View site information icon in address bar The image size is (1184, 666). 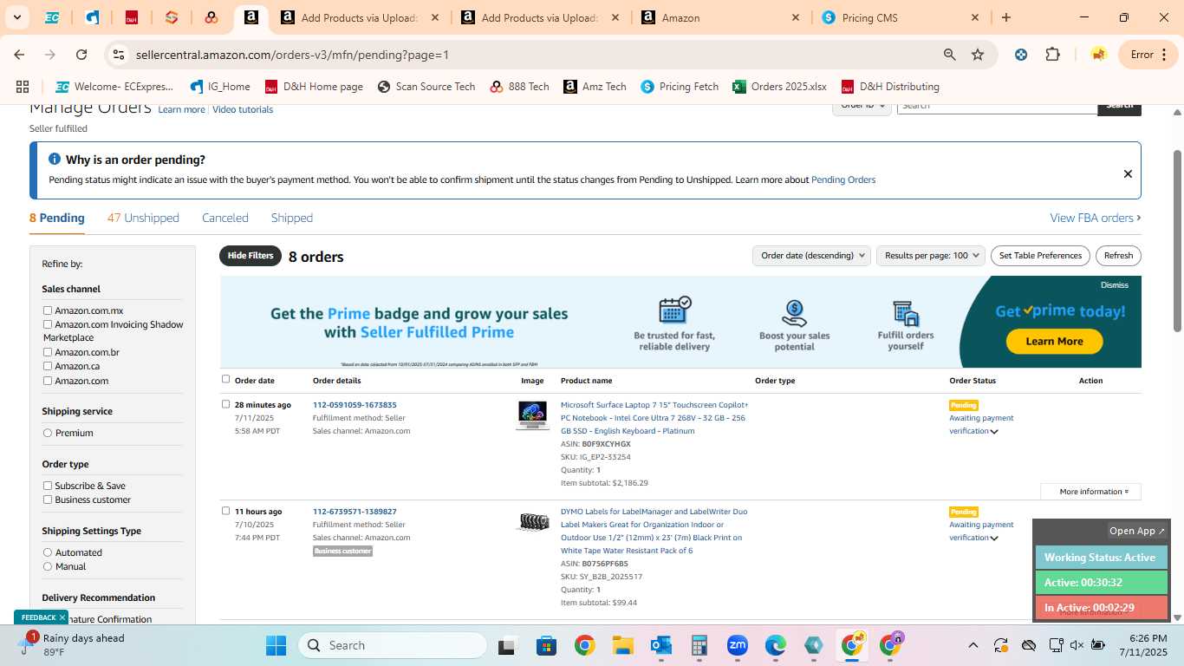click(x=119, y=55)
